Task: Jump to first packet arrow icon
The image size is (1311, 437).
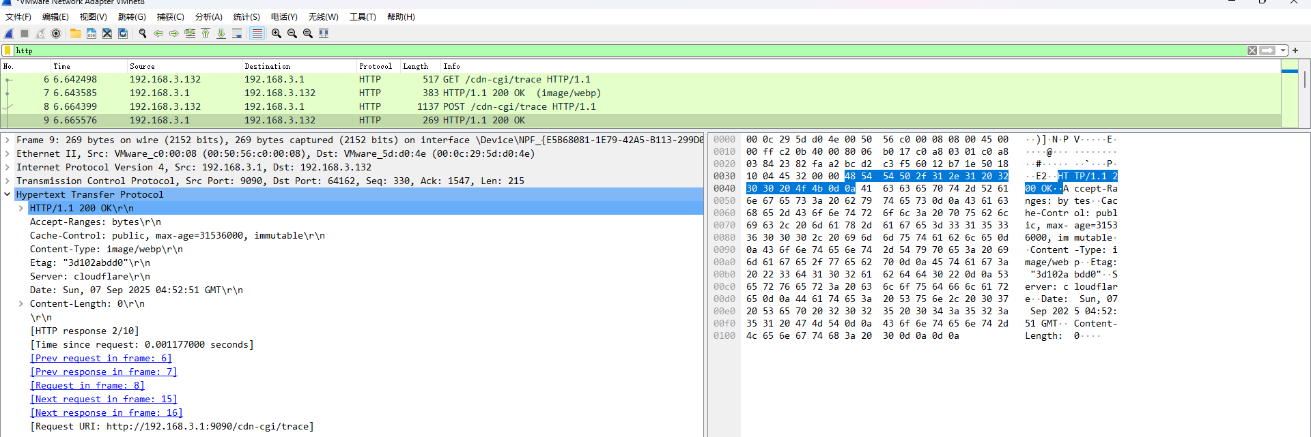Action: pos(206,33)
